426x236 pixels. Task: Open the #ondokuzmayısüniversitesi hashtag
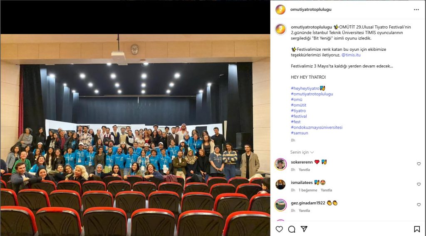[x=317, y=127]
